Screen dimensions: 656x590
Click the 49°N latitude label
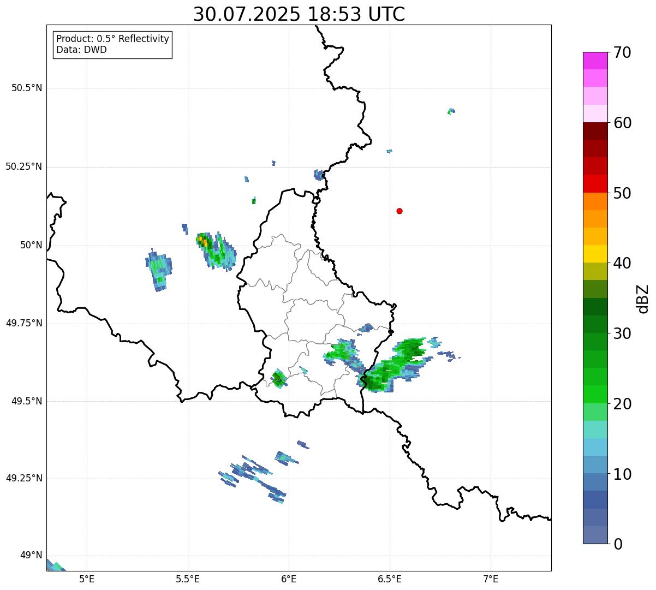click(31, 556)
